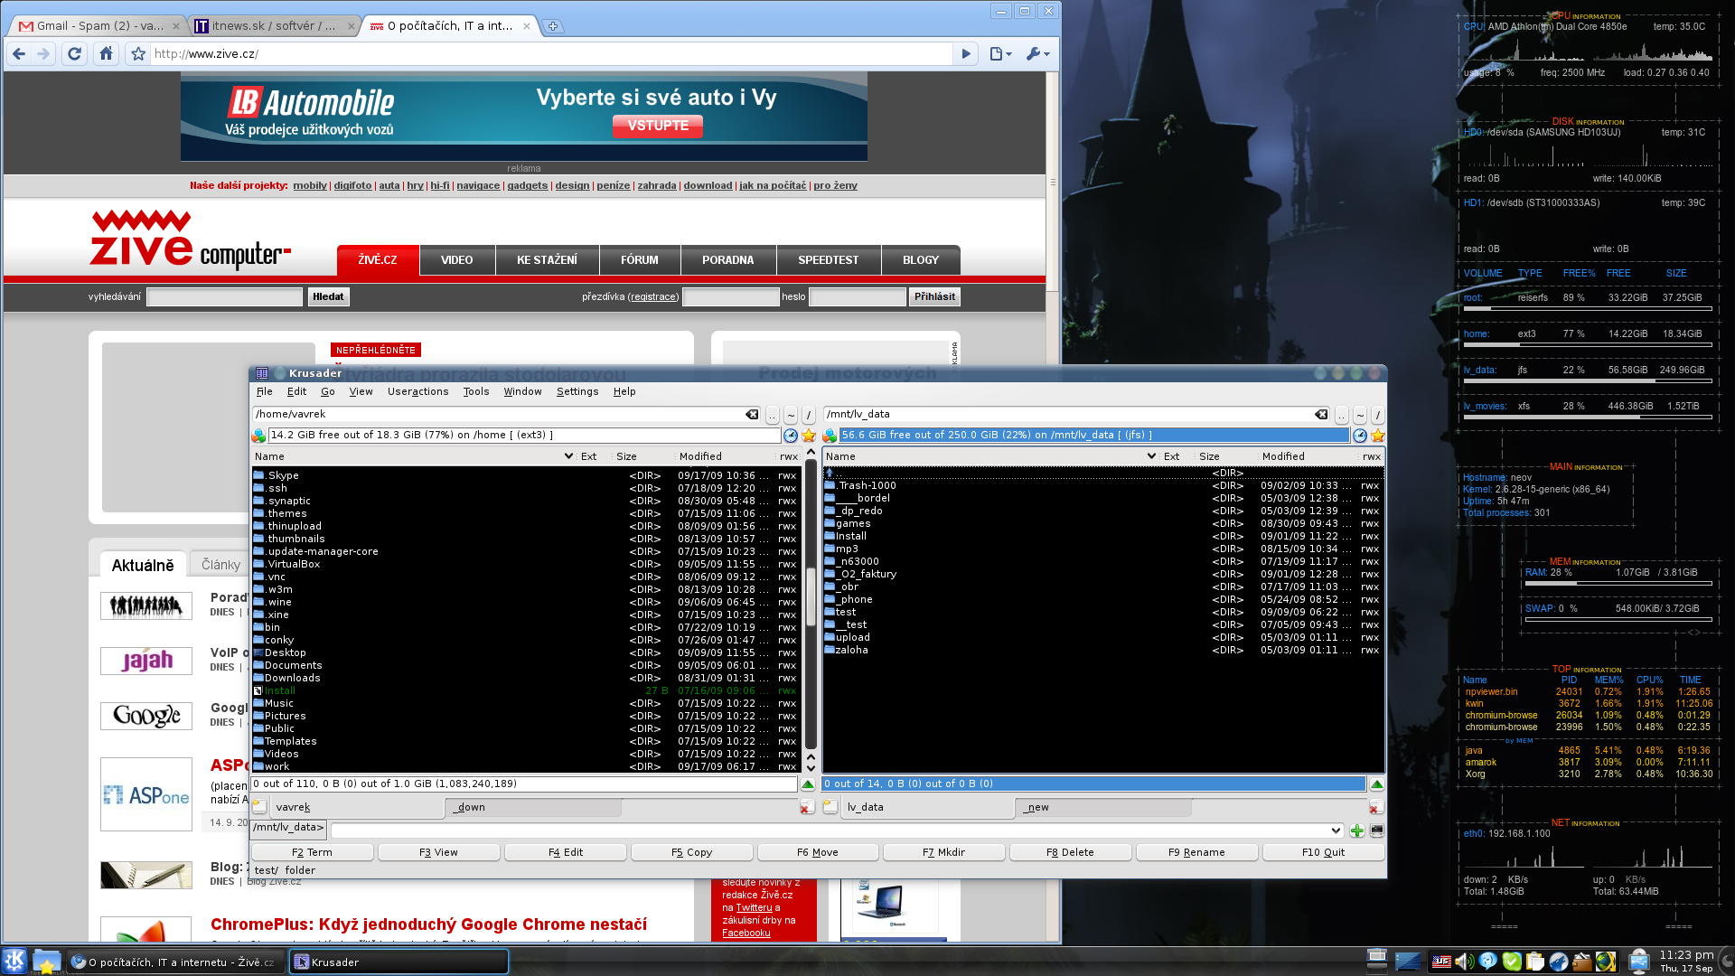Open media list button in left panel
The height and width of the screenshot is (976, 1735).
[258, 436]
